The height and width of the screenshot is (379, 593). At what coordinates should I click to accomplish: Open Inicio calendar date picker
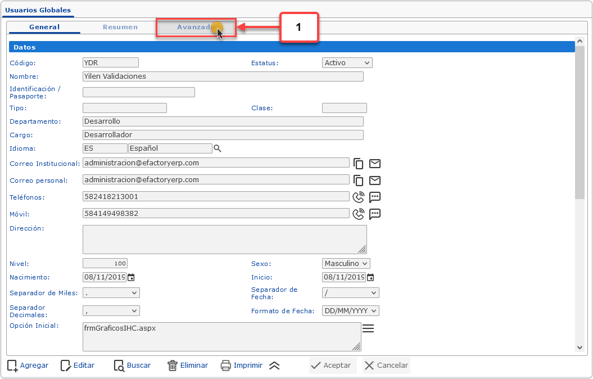coord(370,277)
